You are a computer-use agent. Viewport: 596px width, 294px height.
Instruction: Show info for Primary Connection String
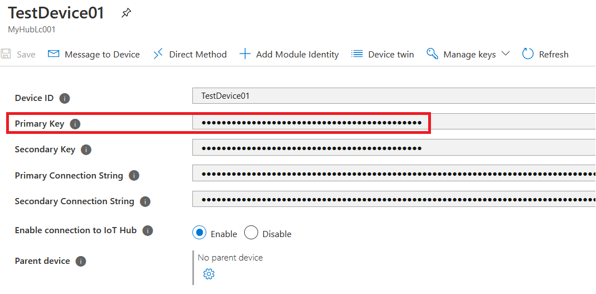pyautogui.click(x=134, y=176)
